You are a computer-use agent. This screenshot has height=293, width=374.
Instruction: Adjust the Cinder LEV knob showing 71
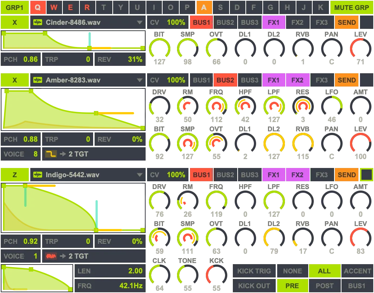point(360,49)
